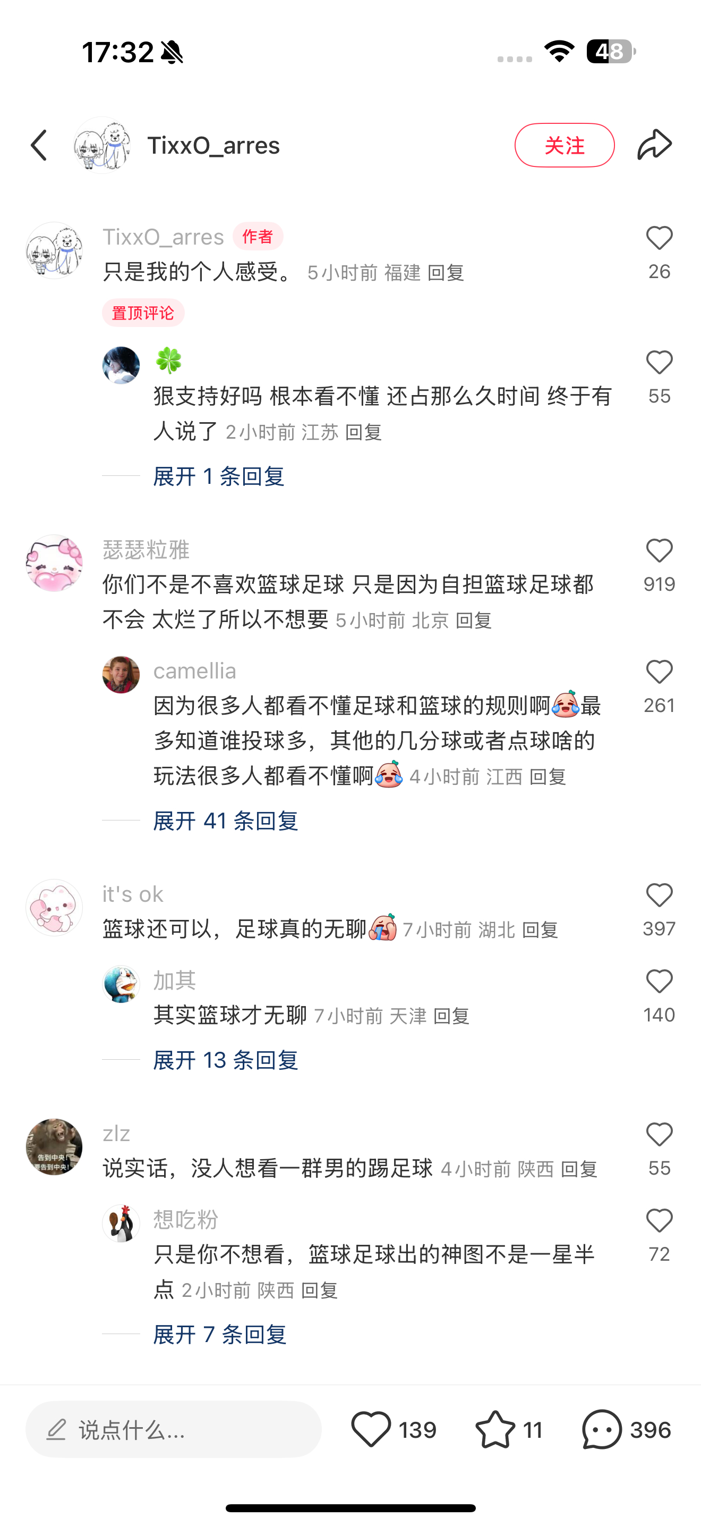Reply to zlz's comment via 回复

[579, 1169]
